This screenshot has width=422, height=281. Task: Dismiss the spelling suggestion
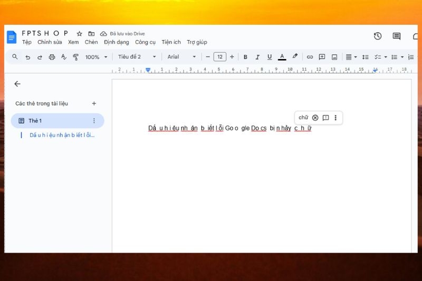pyautogui.click(x=315, y=118)
